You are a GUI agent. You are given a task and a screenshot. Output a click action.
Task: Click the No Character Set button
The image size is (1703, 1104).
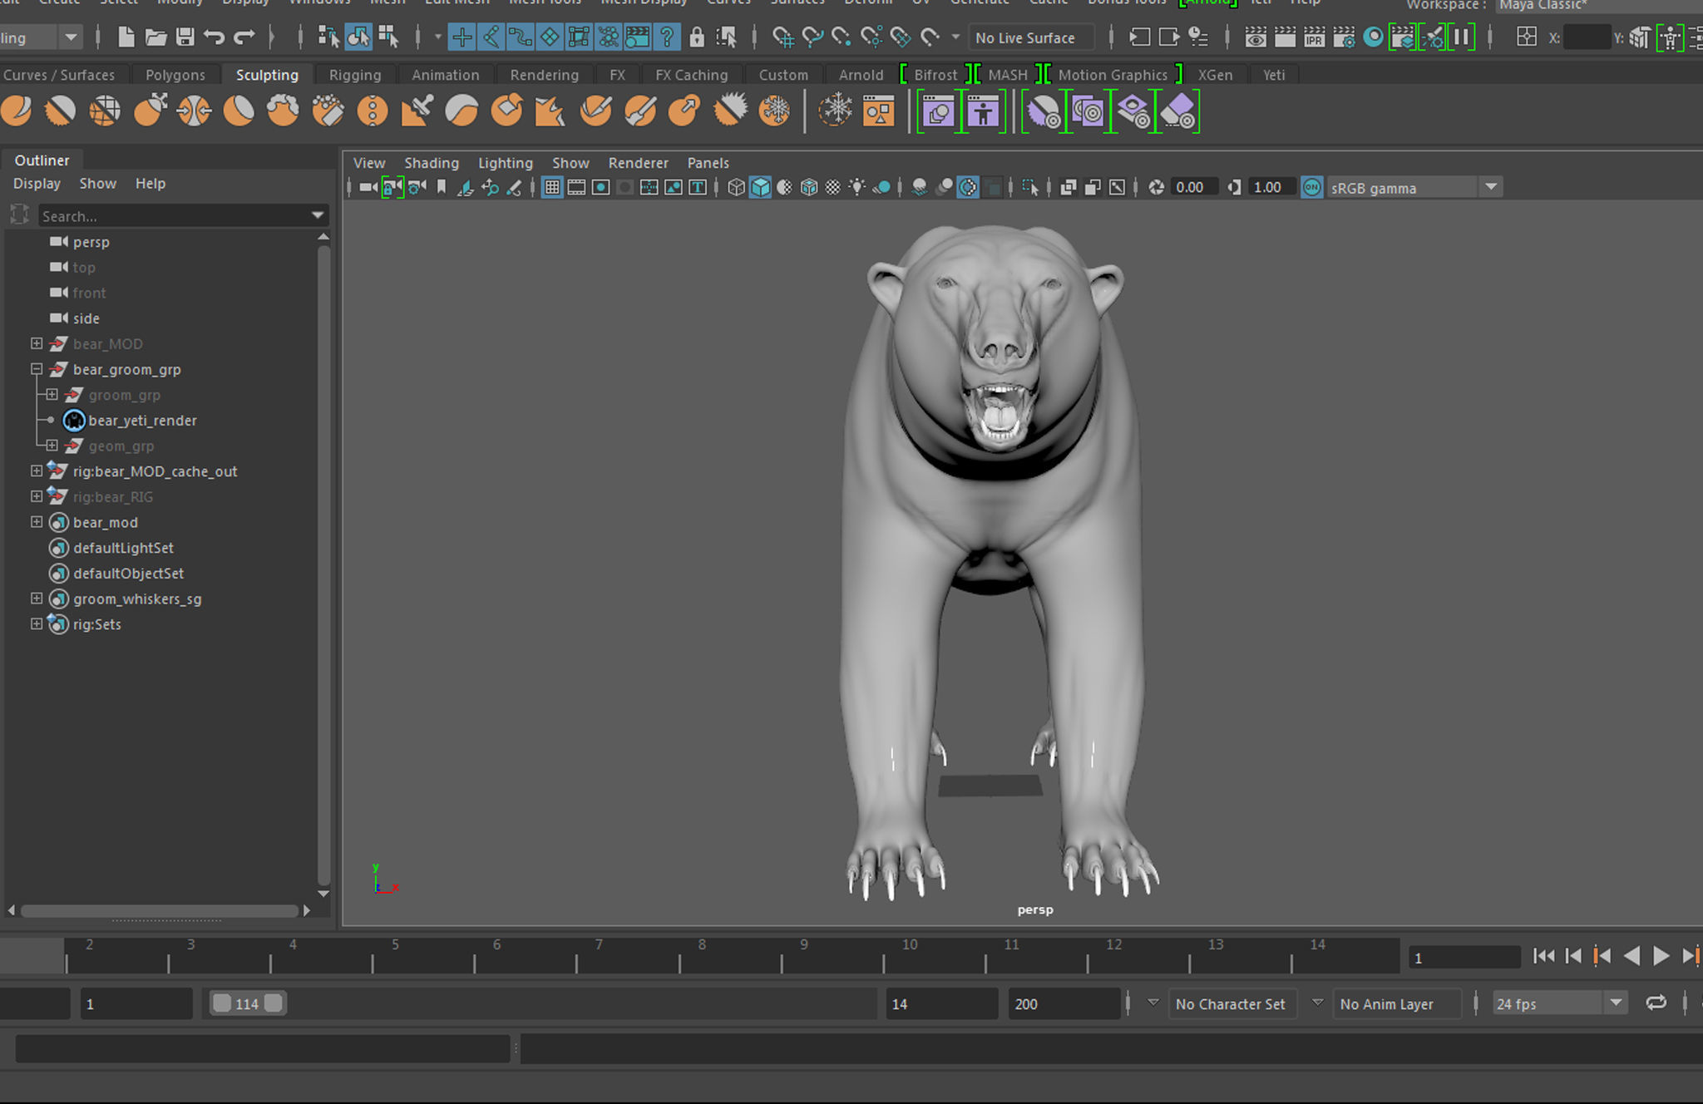coord(1231,1003)
